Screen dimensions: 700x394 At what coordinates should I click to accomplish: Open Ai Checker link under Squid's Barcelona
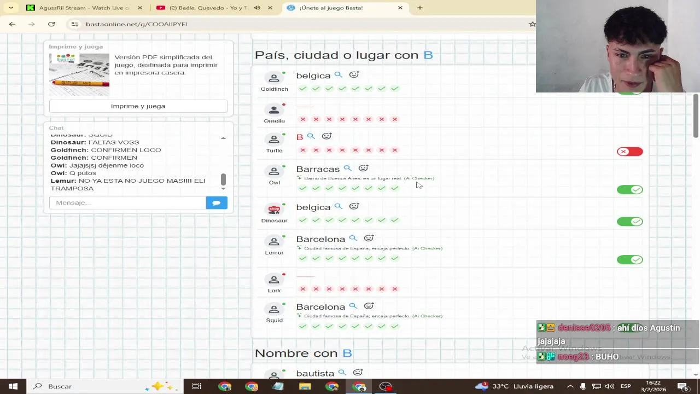coord(427,316)
